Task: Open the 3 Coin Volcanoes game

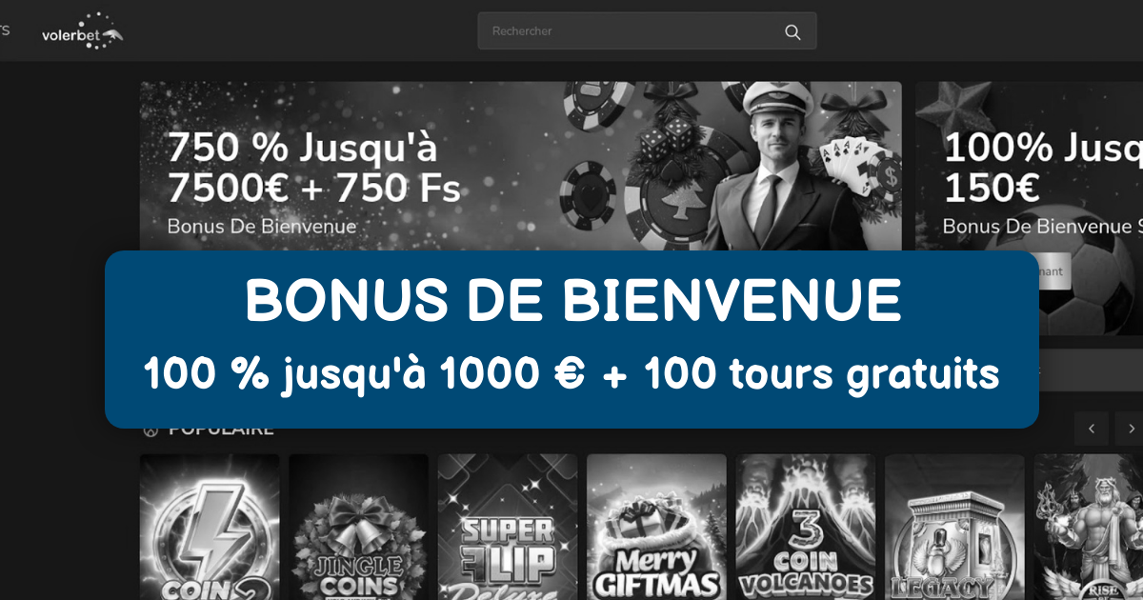Action: [806, 527]
